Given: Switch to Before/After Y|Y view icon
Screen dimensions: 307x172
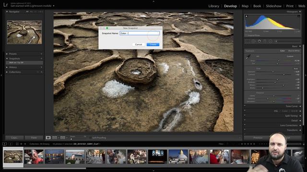Looking at the screenshot, I should 55,138.
